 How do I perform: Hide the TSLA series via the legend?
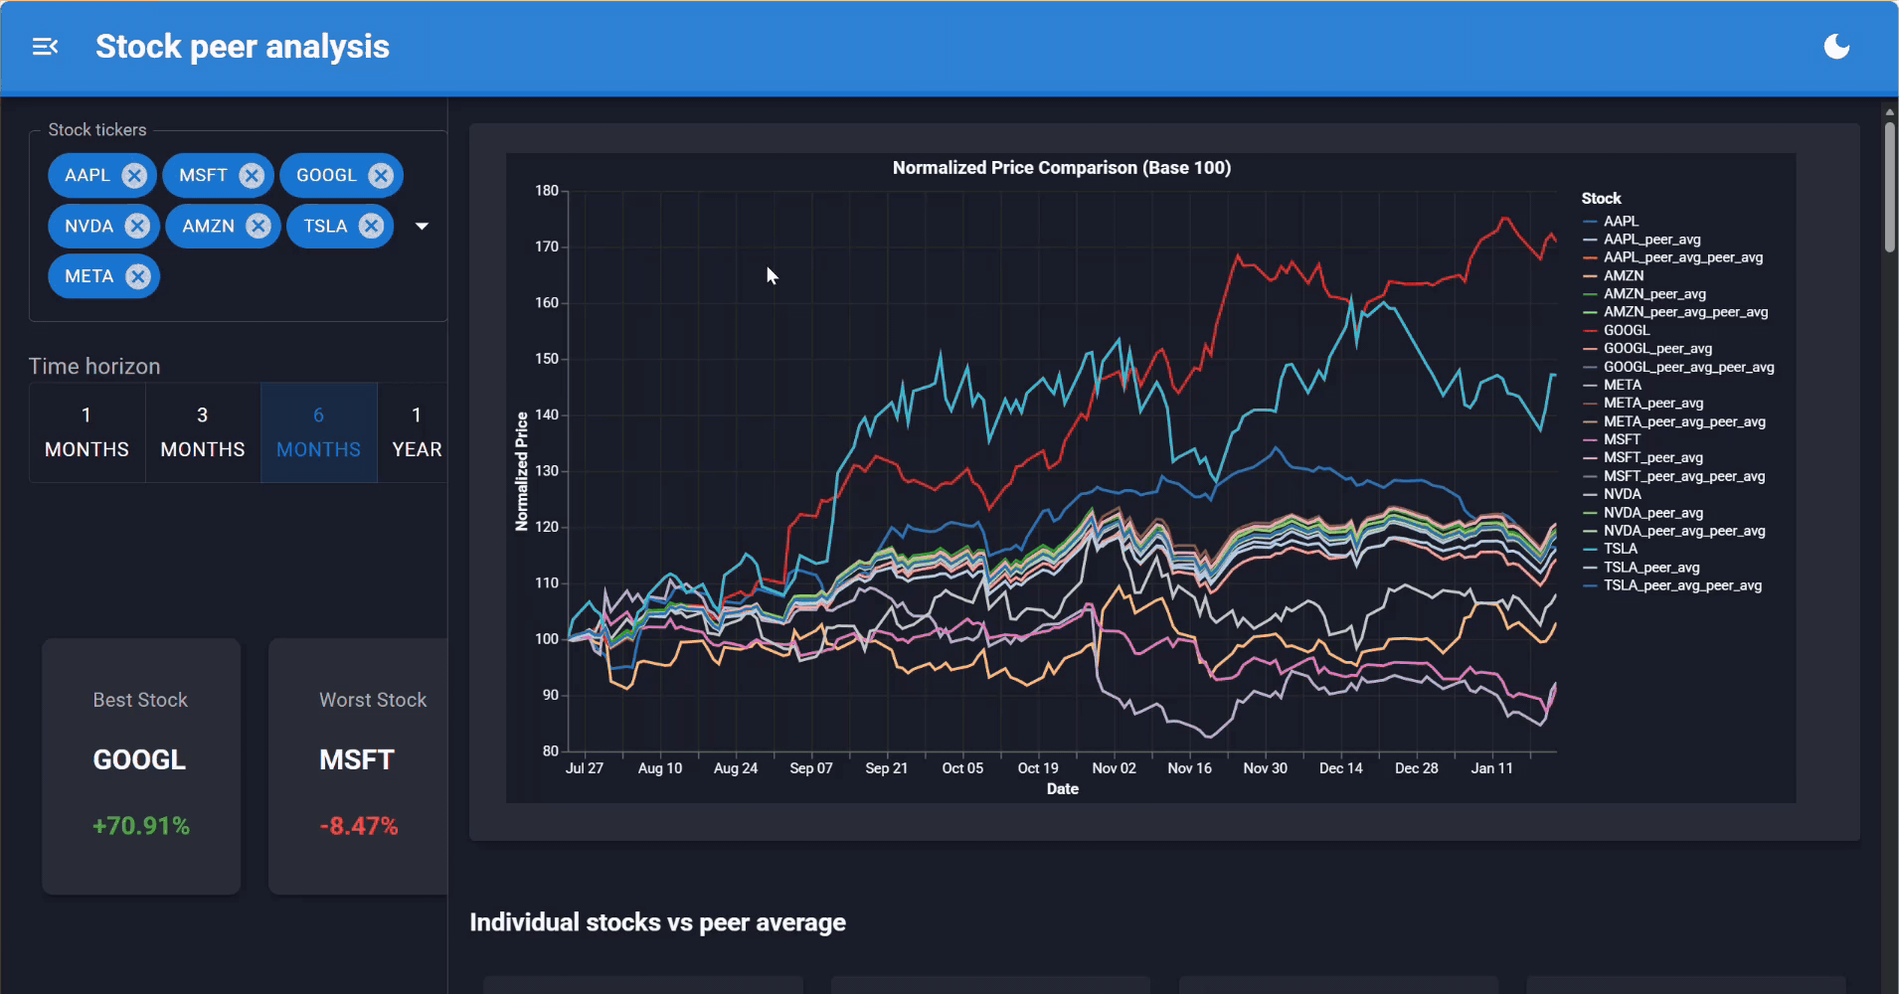tap(1621, 548)
